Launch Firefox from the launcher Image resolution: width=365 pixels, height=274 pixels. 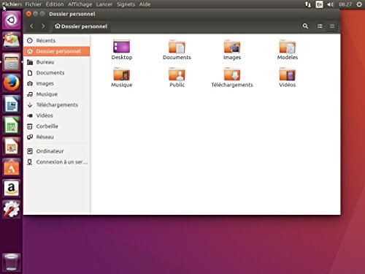pos(11,83)
